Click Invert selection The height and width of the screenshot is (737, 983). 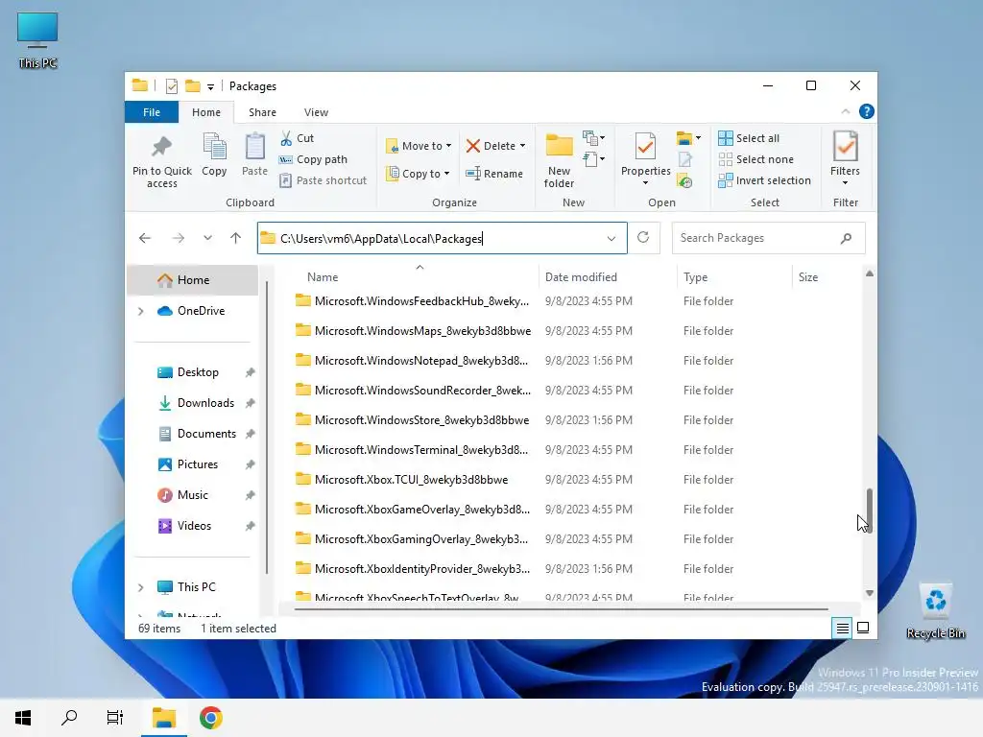pos(765,180)
